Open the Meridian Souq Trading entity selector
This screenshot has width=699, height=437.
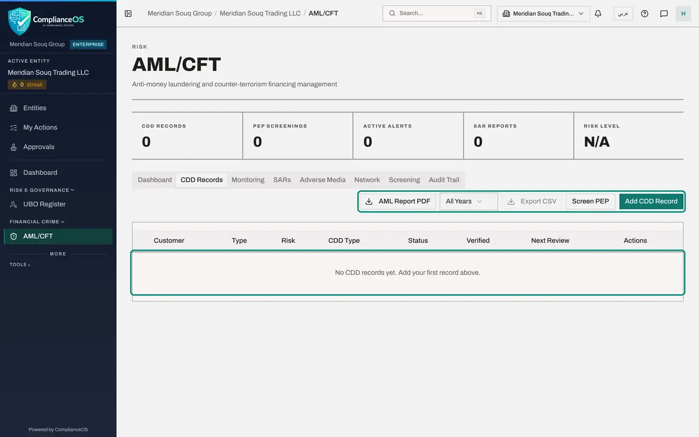tap(543, 14)
